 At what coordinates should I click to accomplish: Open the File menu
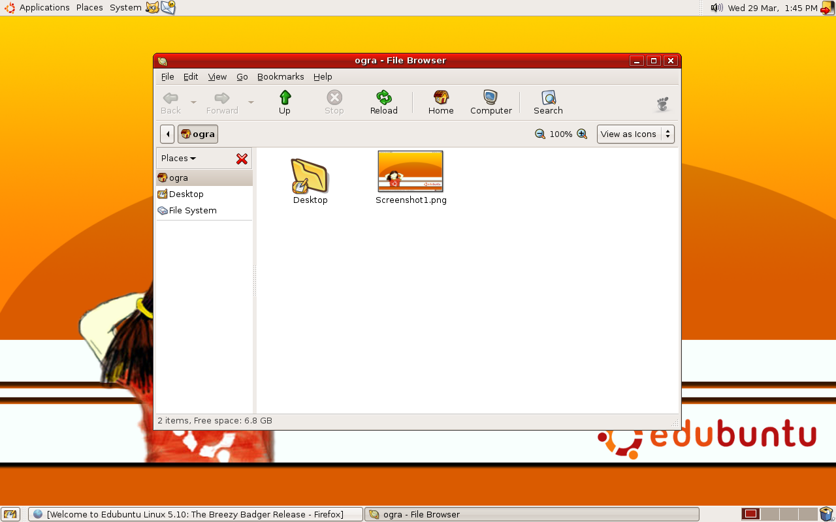[168, 76]
